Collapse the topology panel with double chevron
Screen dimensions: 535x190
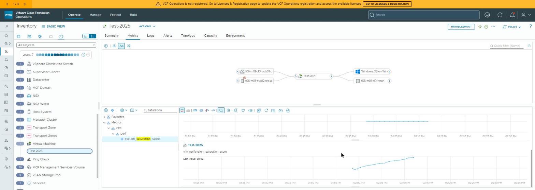[x=529, y=46]
